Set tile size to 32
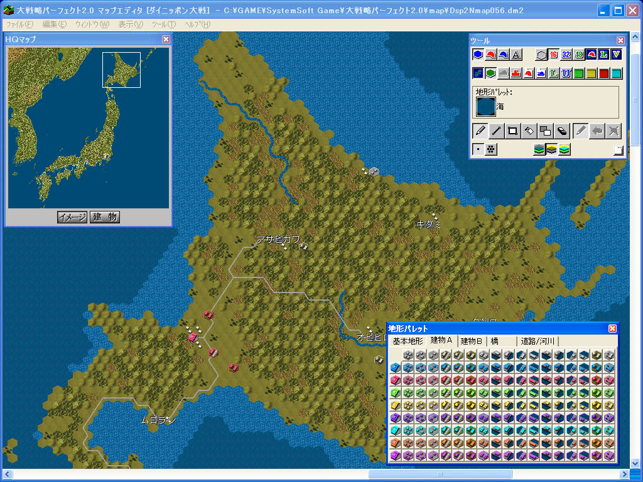Image resolution: width=643 pixels, height=482 pixels. (566, 54)
